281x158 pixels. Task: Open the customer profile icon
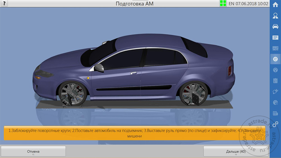click(x=275, y=16)
